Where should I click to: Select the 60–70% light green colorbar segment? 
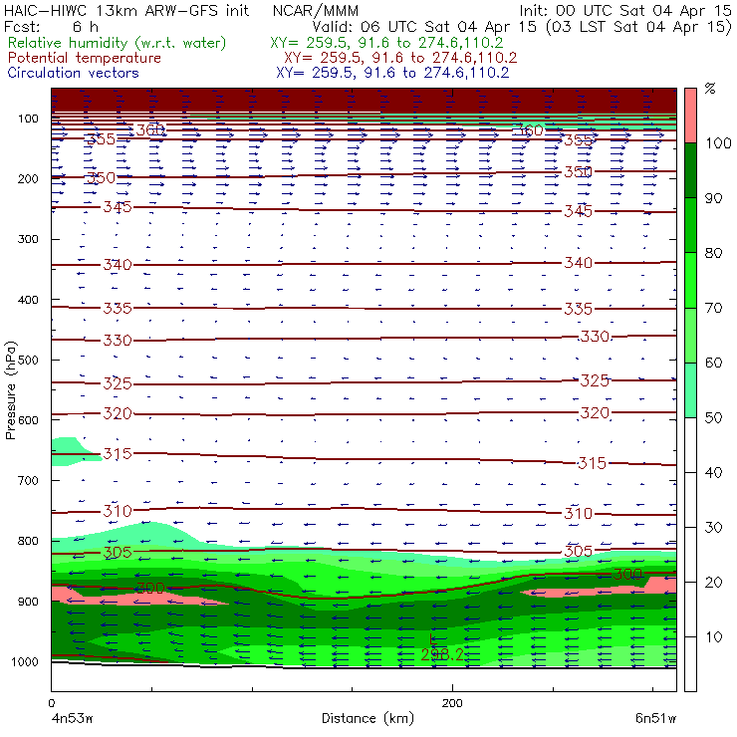click(x=690, y=335)
